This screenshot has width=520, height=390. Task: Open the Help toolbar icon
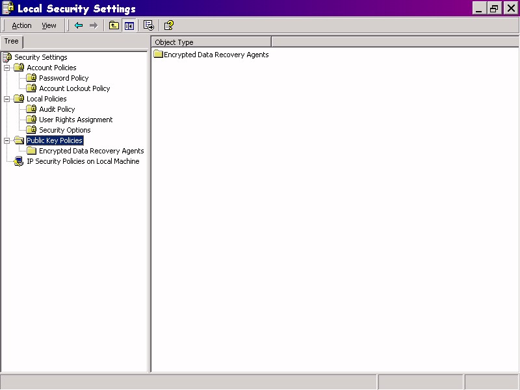(x=169, y=25)
